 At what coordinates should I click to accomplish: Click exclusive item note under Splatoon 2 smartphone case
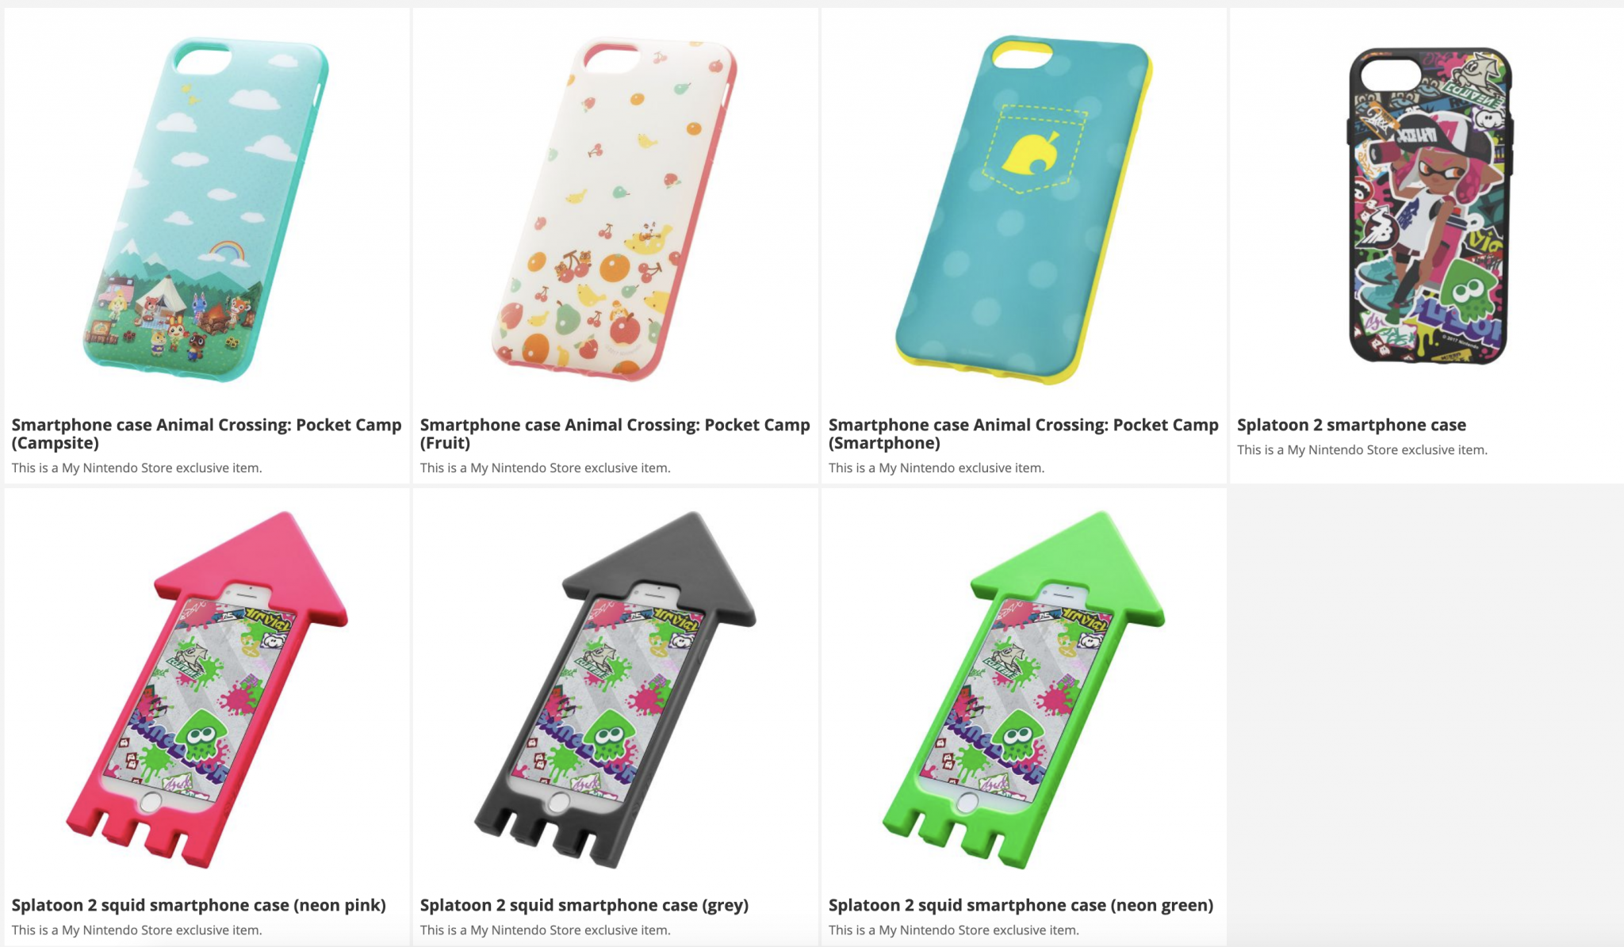coord(1362,449)
